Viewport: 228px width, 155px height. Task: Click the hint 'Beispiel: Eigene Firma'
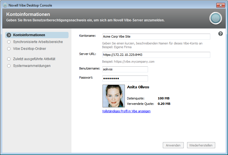click(117, 47)
